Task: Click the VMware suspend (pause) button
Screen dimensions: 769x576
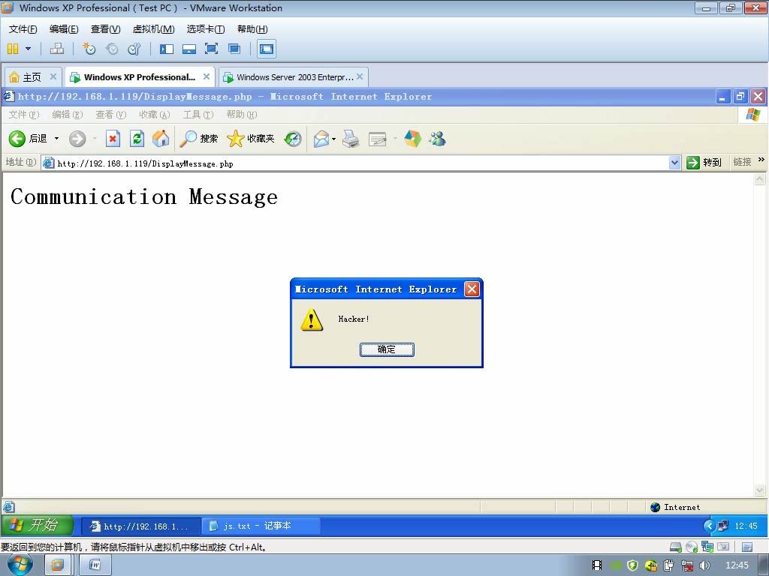Action: tap(13, 49)
